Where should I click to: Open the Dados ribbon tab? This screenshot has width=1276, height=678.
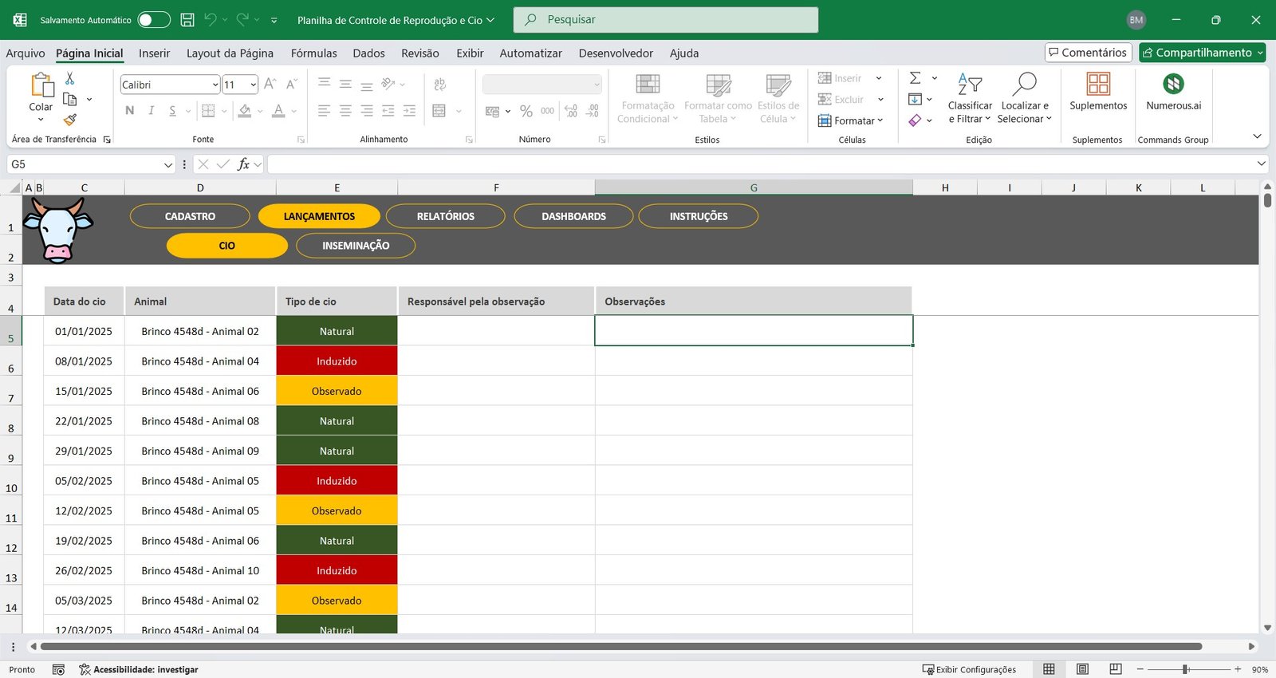click(x=368, y=53)
